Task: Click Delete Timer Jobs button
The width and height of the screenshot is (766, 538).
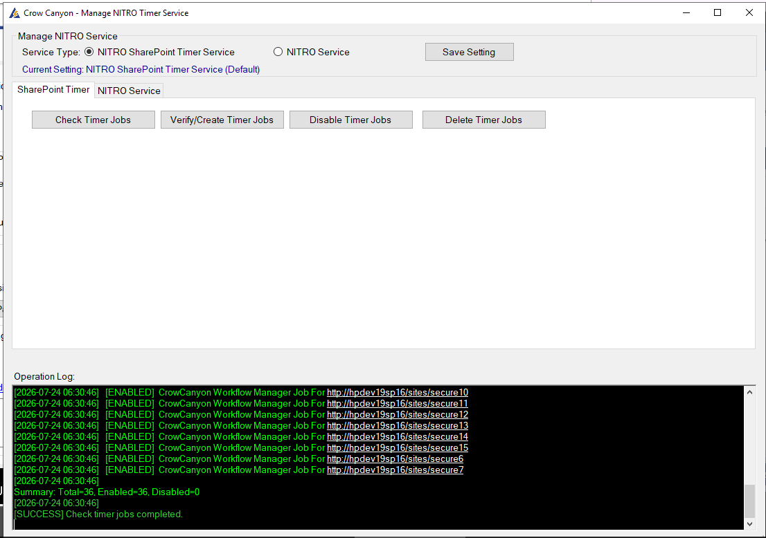Action: point(483,120)
